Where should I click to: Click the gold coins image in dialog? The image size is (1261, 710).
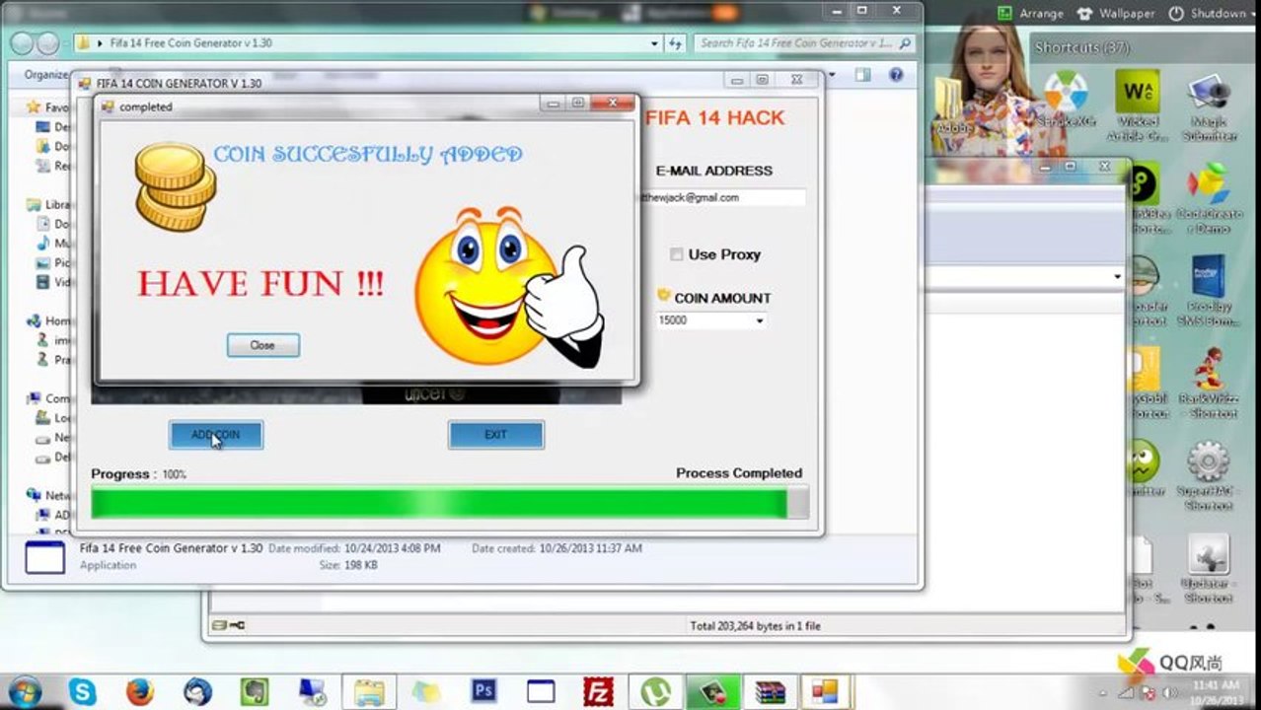175,187
